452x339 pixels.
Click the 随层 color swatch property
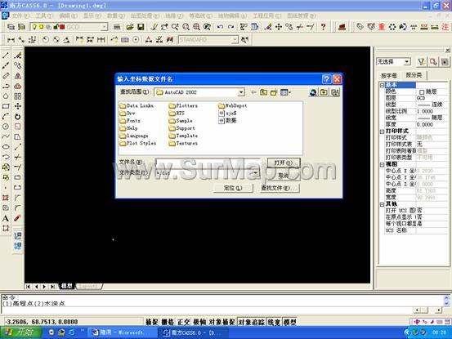[422, 91]
